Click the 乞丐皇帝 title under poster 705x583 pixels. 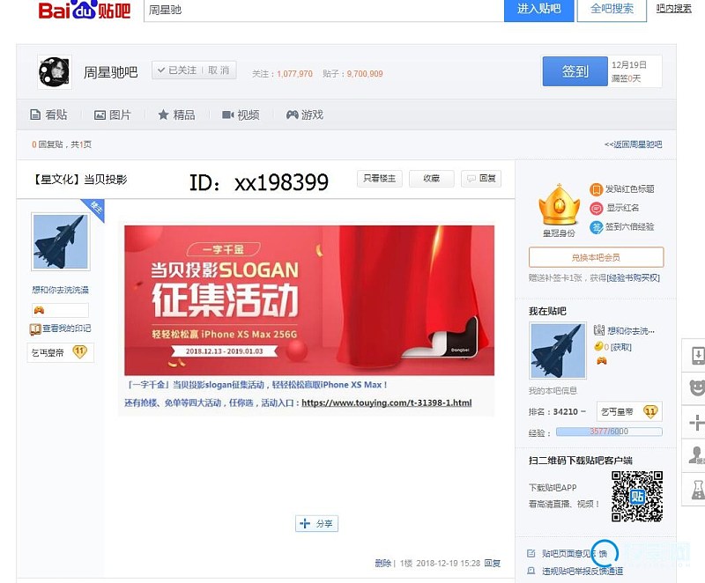click(48, 352)
